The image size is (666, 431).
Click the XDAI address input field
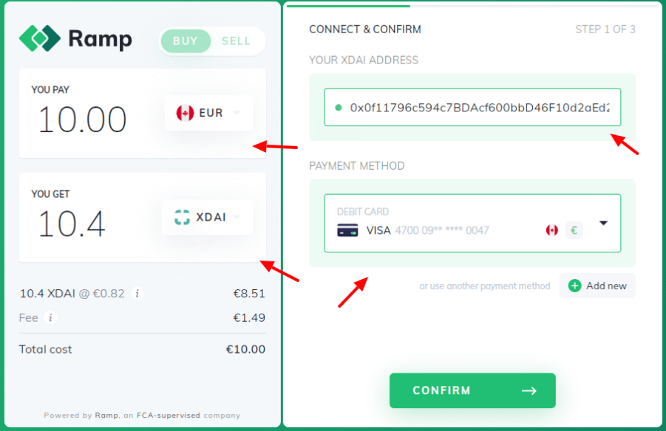[472, 107]
